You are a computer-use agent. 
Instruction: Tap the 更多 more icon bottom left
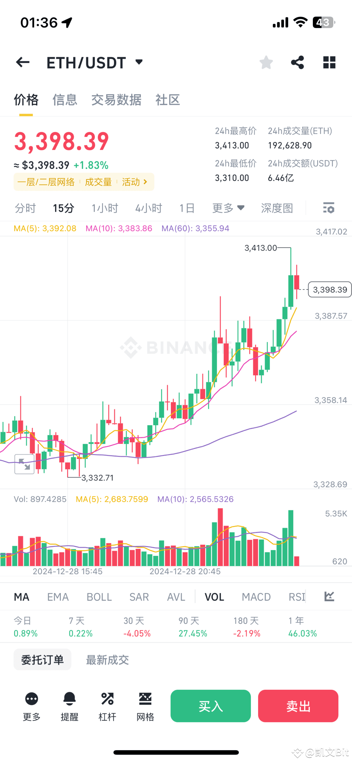click(x=31, y=705)
